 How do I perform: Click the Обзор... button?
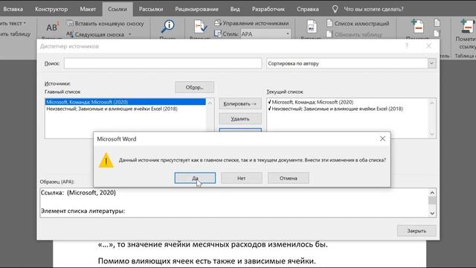195,88
